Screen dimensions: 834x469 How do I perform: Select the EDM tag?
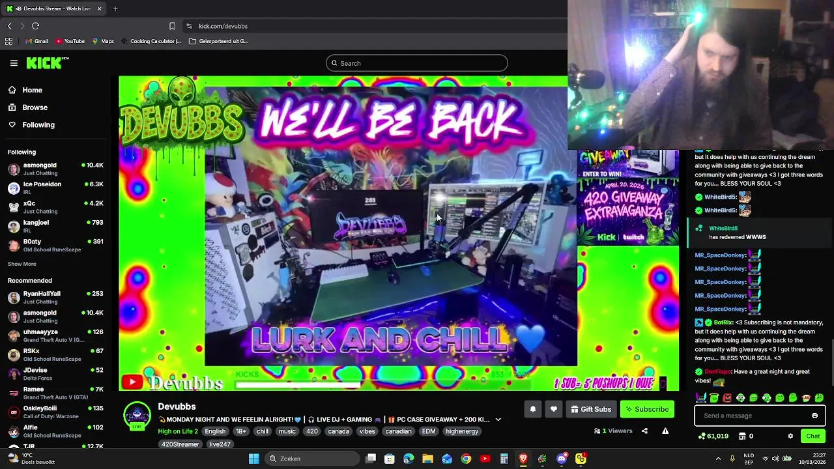tap(429, 431)
